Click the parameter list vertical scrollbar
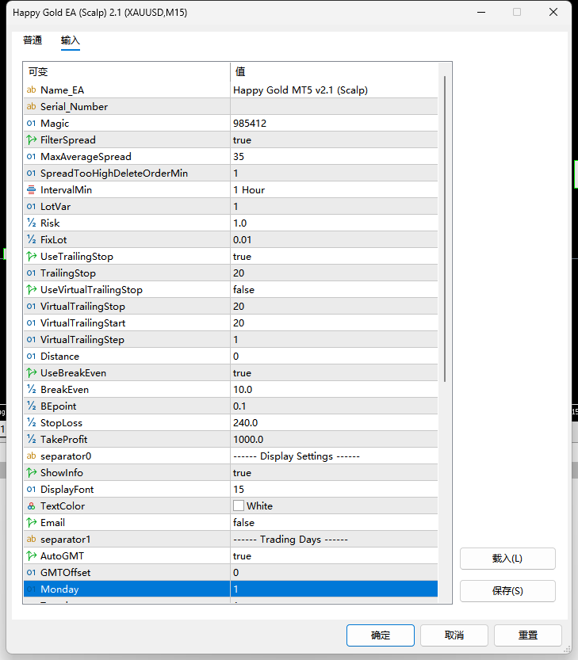 pyautogui.click(x=445, y=229)
